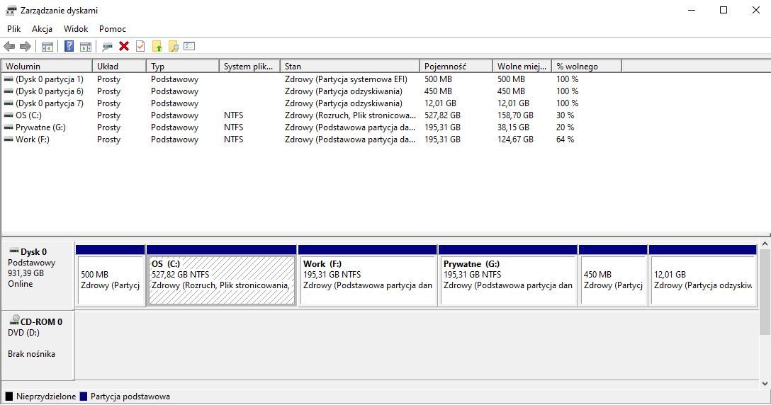Open Help via the blue question mark icon
771x405 pixels.
(69, 46)
